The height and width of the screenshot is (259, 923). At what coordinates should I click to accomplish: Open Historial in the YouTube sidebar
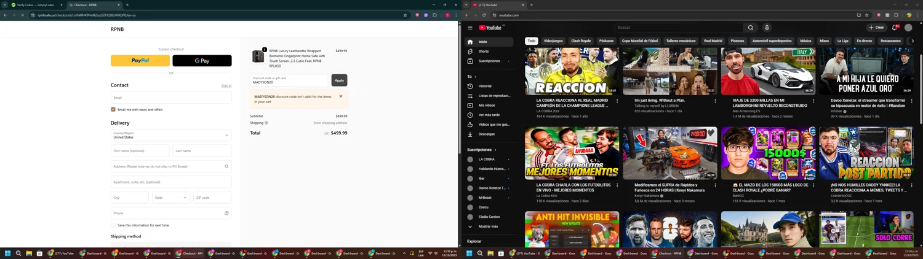pyautogui.click(x=485, y=87)
